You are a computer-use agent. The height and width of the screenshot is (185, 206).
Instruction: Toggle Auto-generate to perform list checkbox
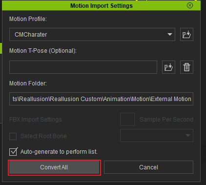[x=13, y=152]
